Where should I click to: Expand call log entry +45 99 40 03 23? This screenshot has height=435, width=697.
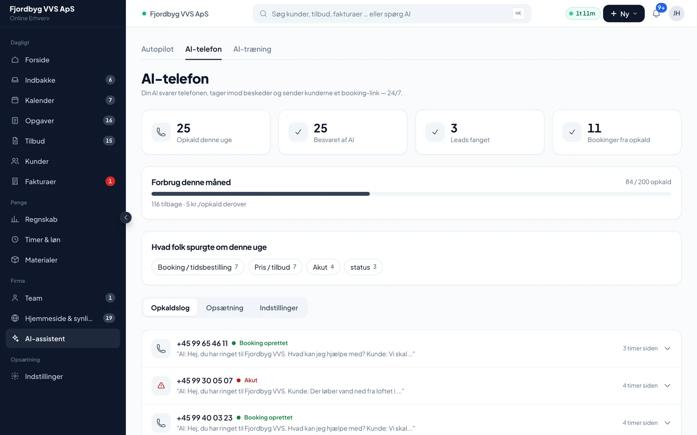point(668,423)
